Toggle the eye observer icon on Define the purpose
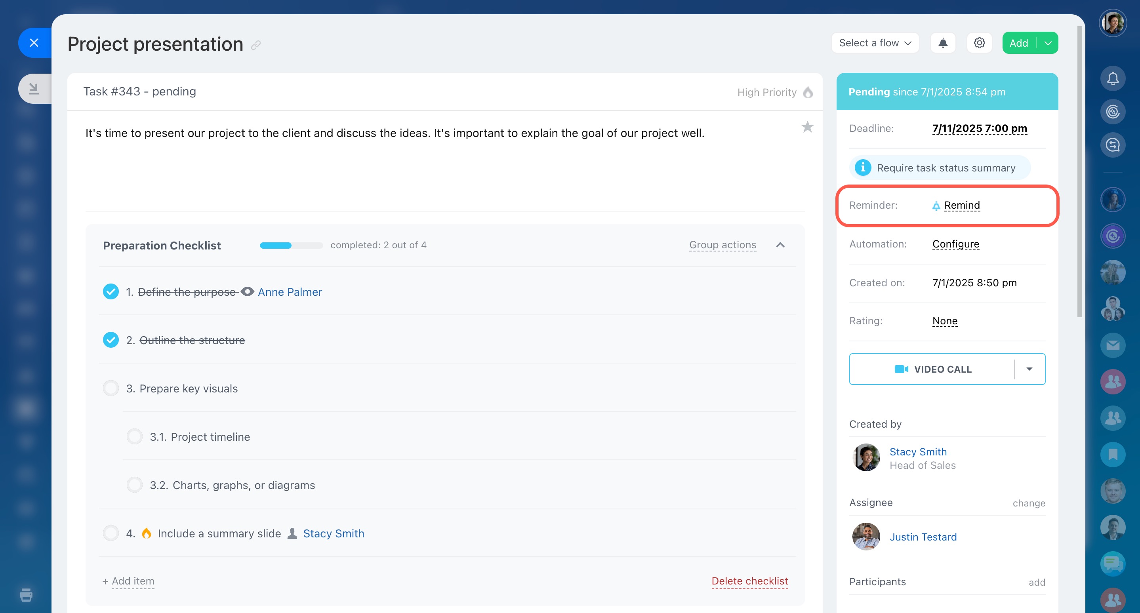Screen dimensions: 1140x613 click(x=248, y=291)
